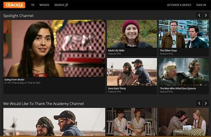Open Going From Broke featured thumbnail
The height and width of the screenshot is (137, 211).
pos(54,48)
